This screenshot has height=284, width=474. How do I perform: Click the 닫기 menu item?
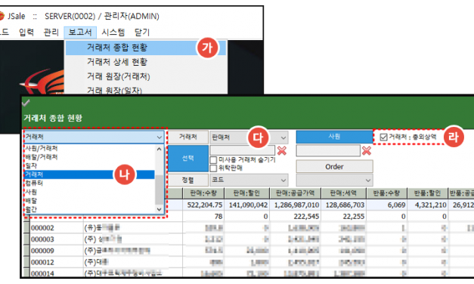[x=142, y=32]
